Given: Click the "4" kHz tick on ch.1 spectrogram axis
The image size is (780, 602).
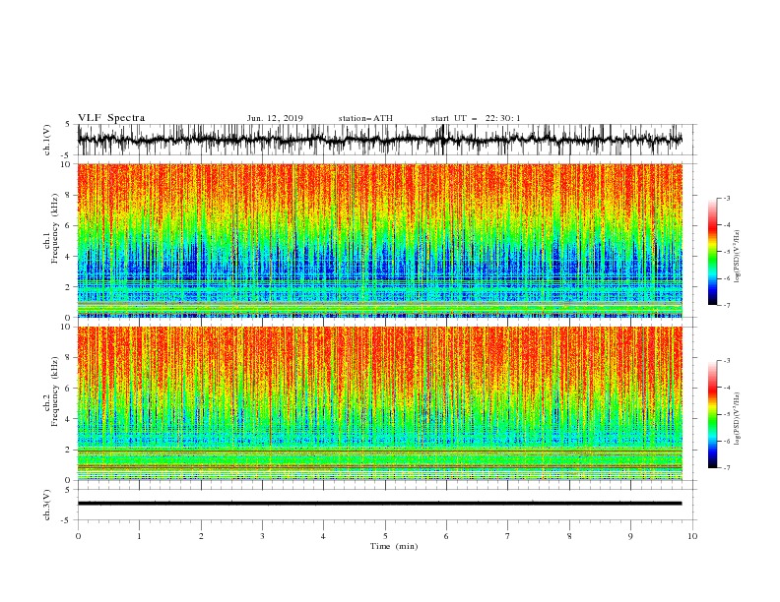Looking at the screenshot, I should [x=68, y=257].
